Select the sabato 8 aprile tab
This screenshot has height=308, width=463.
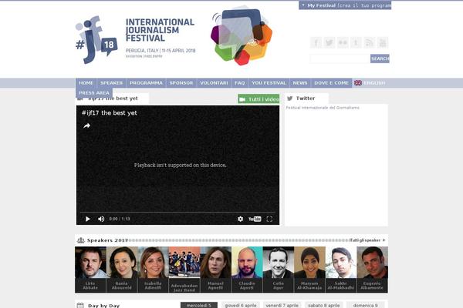click(x=323, y=305)
